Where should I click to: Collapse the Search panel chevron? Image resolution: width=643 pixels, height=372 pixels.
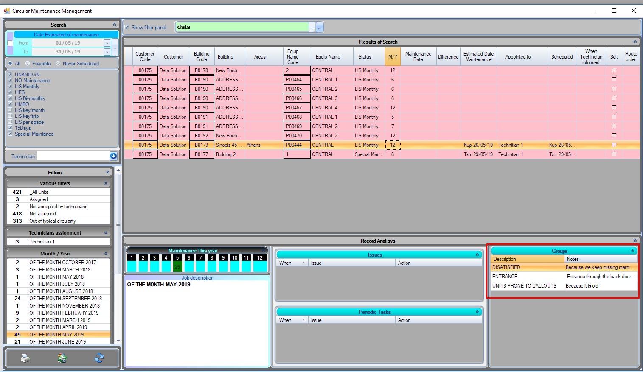point(115,25)
